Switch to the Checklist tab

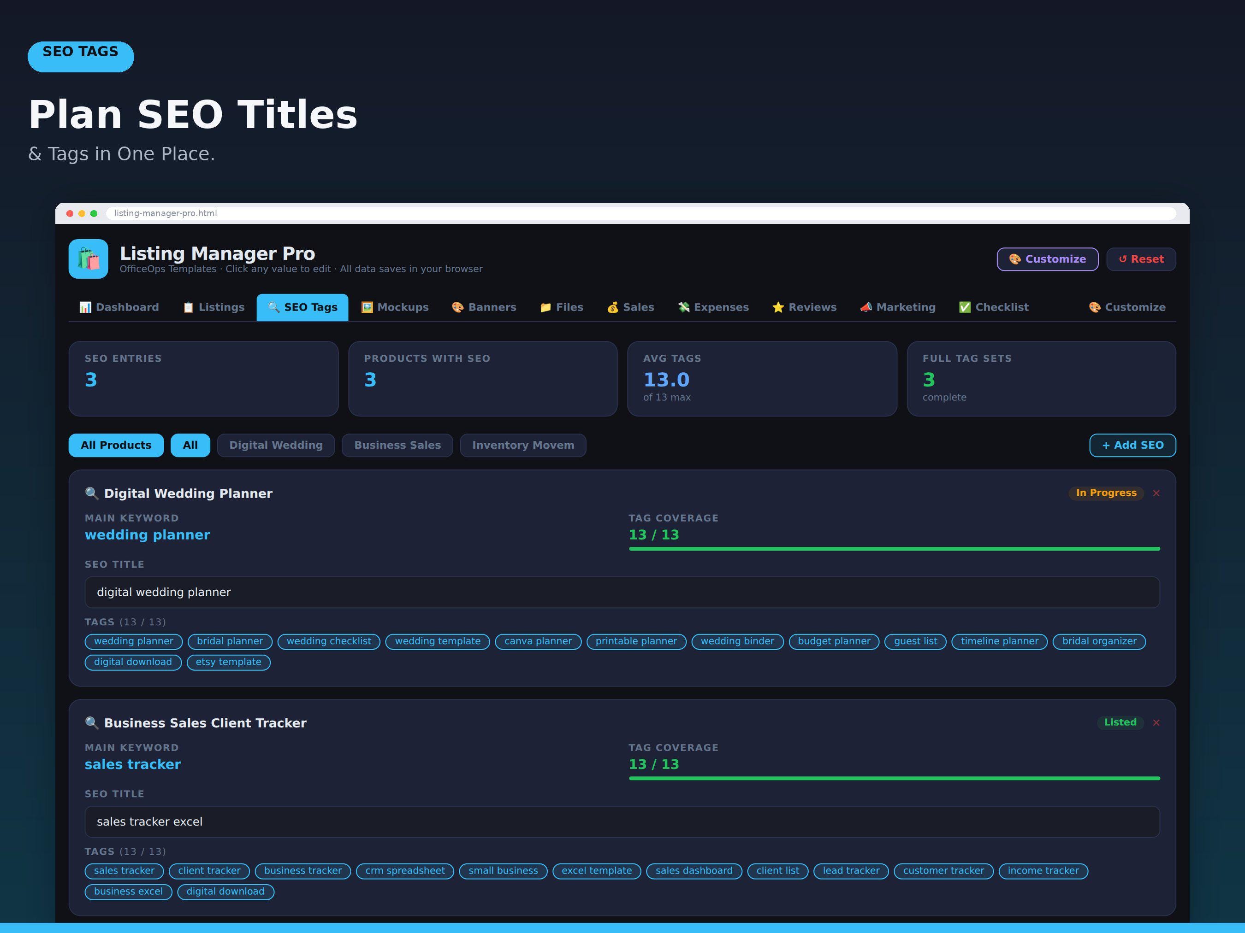994,307
